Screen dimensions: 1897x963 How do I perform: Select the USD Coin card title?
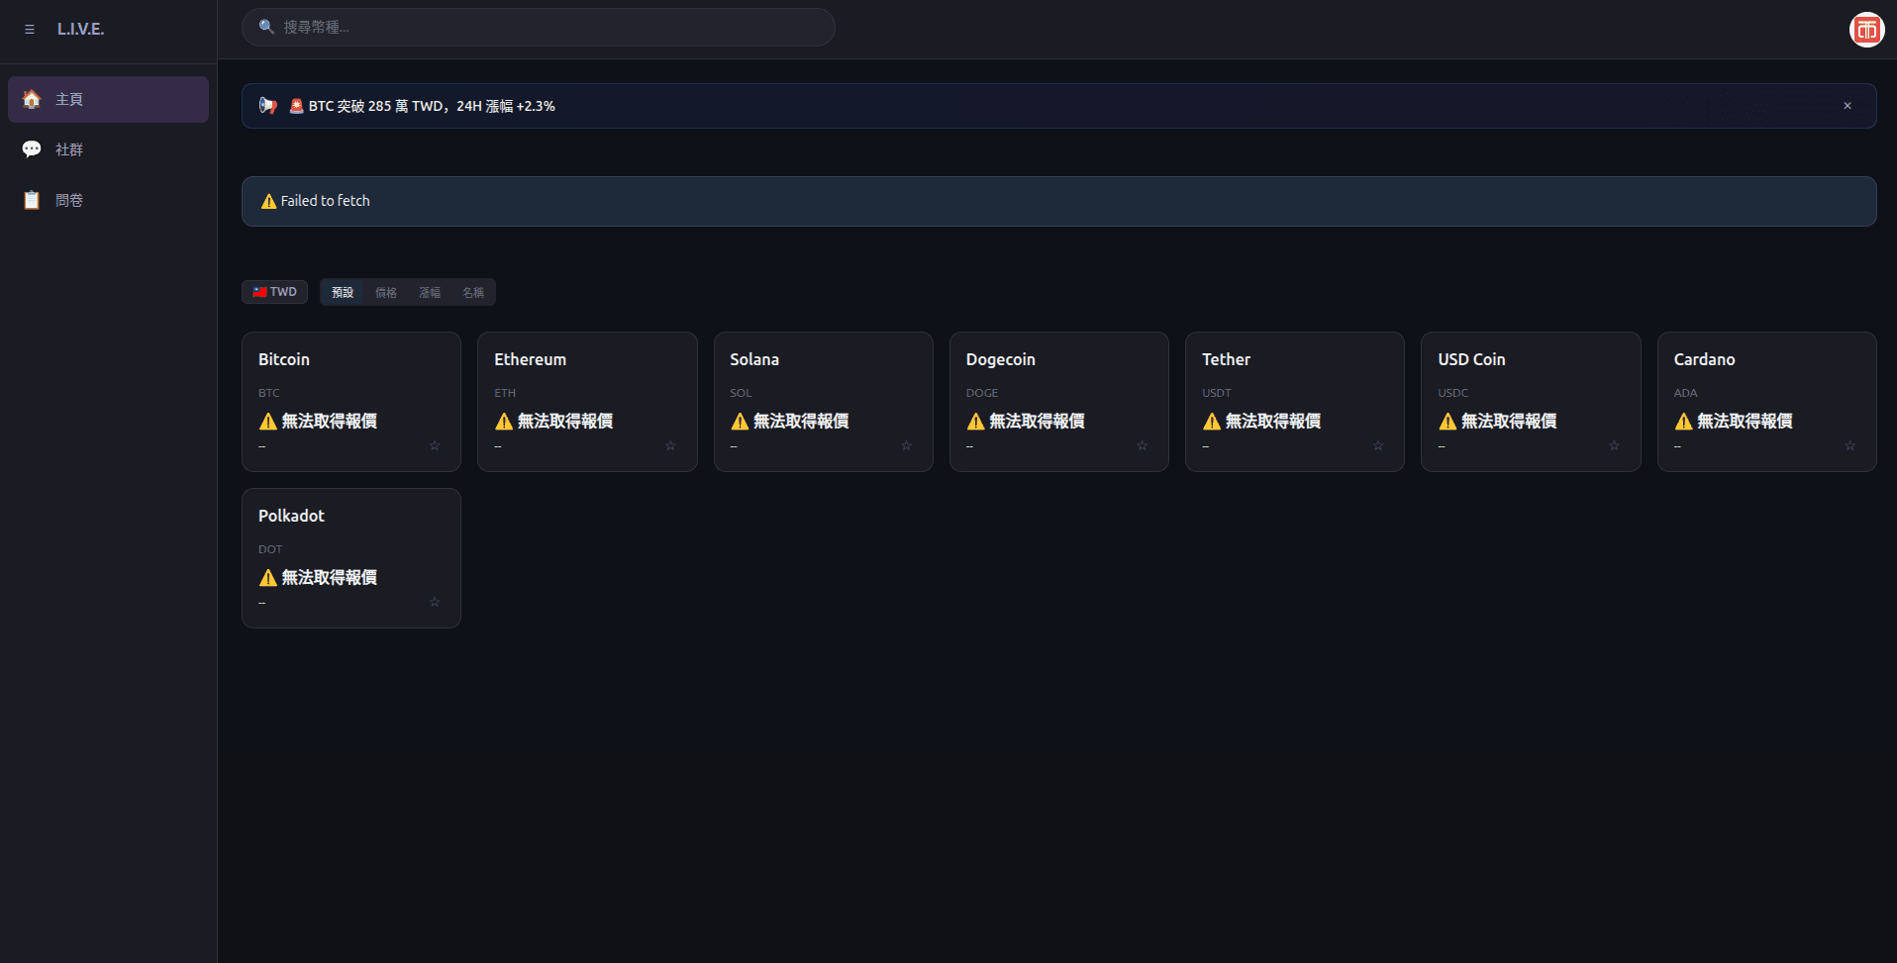[x=1471, y=359]
